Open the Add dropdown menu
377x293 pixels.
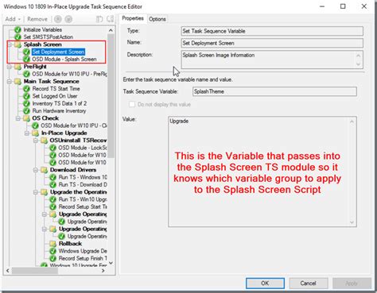[13, 19]
